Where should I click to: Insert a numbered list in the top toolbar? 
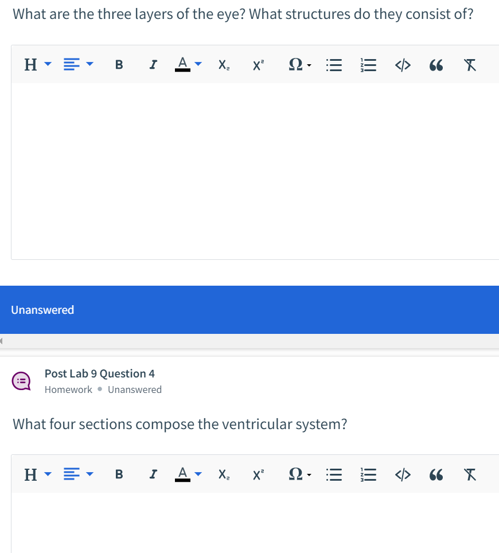point(368,65)
